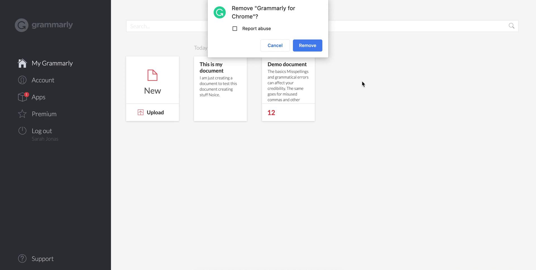The image size is (536, 270).
Task: Click the grammarly wordmark text
Action: click(x=52, y=25)
